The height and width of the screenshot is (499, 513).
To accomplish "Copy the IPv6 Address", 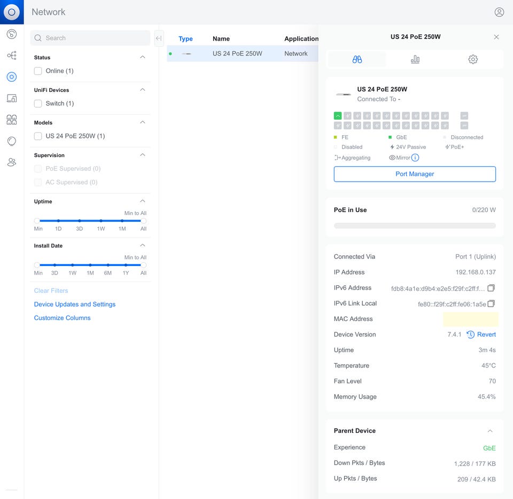I will tap(491, 288).
